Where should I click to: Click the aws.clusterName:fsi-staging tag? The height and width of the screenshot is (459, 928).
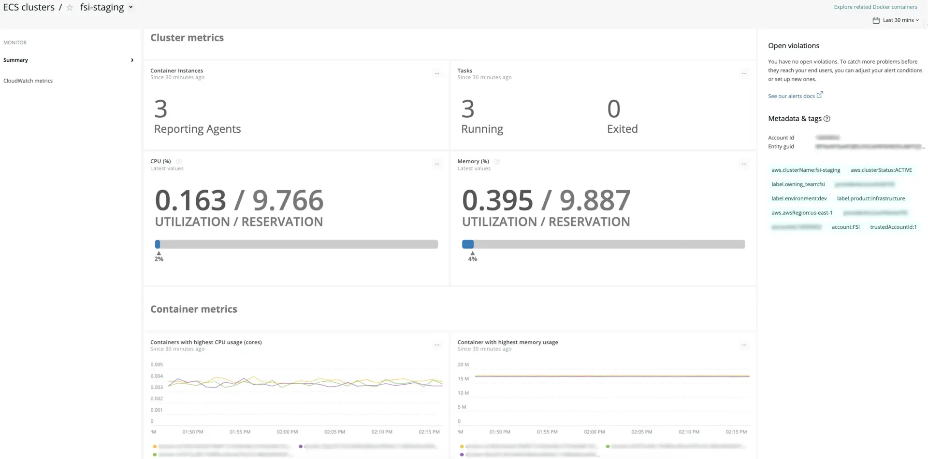coord(805,170)
